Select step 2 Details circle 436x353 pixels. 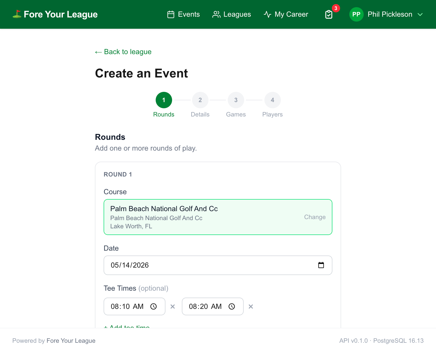tap(200, 100)
